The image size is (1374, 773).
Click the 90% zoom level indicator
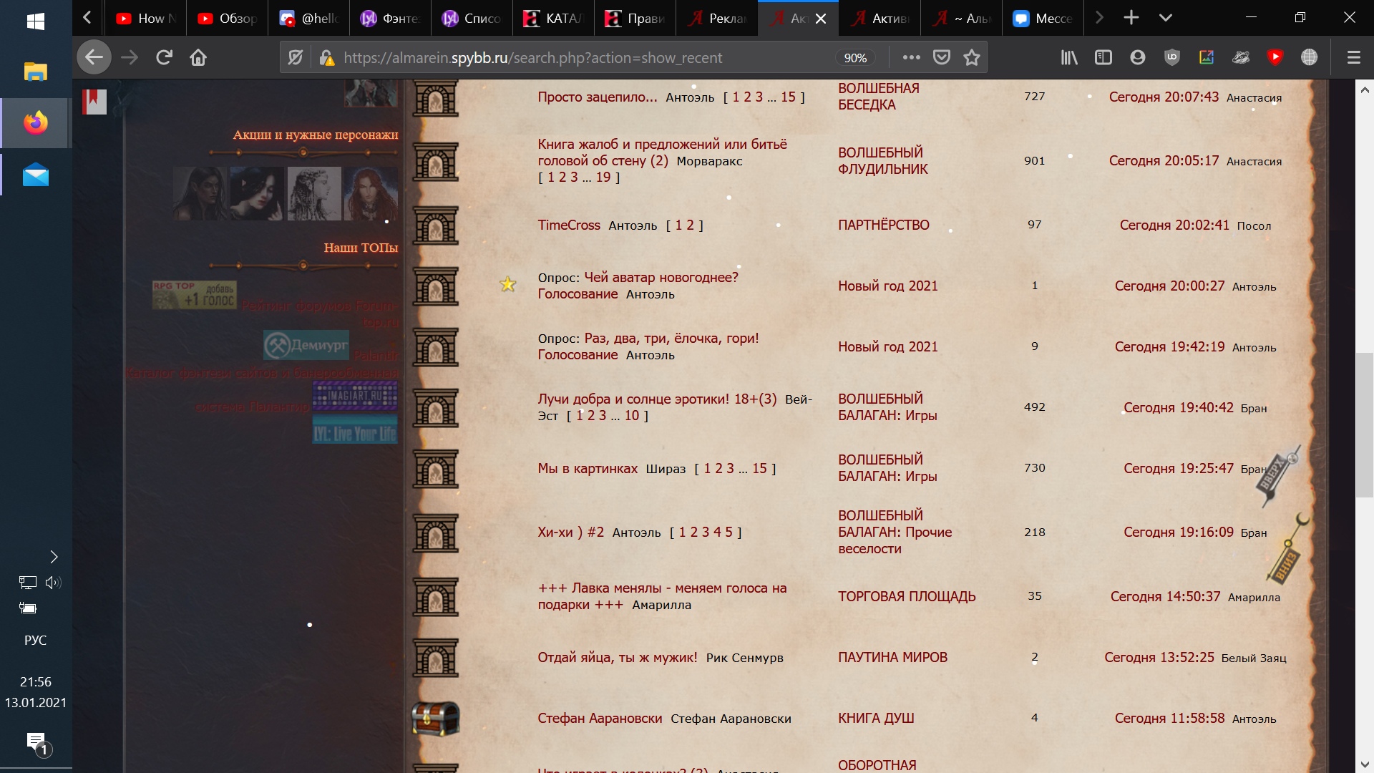[855, 58]
